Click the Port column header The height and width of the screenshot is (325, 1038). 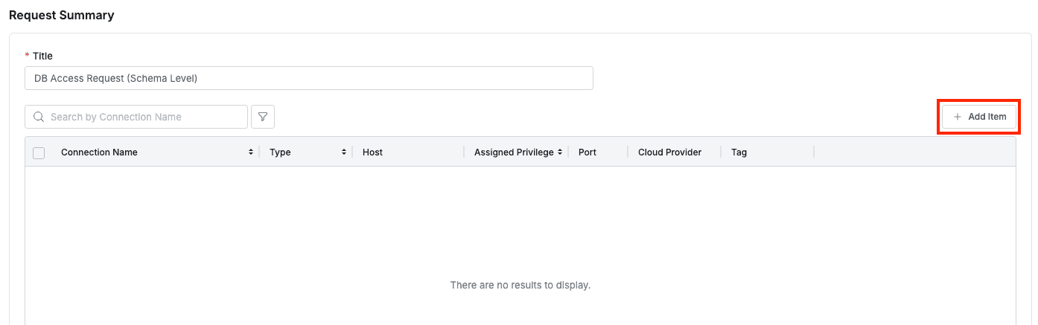point(588,152)
